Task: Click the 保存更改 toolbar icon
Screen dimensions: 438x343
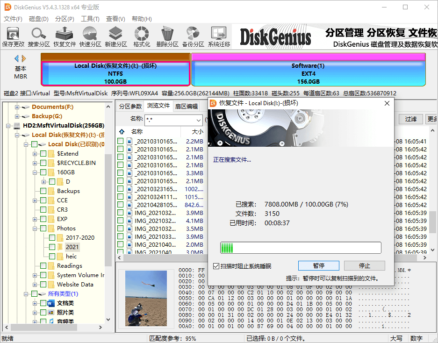Action: (x=13, y=36)
